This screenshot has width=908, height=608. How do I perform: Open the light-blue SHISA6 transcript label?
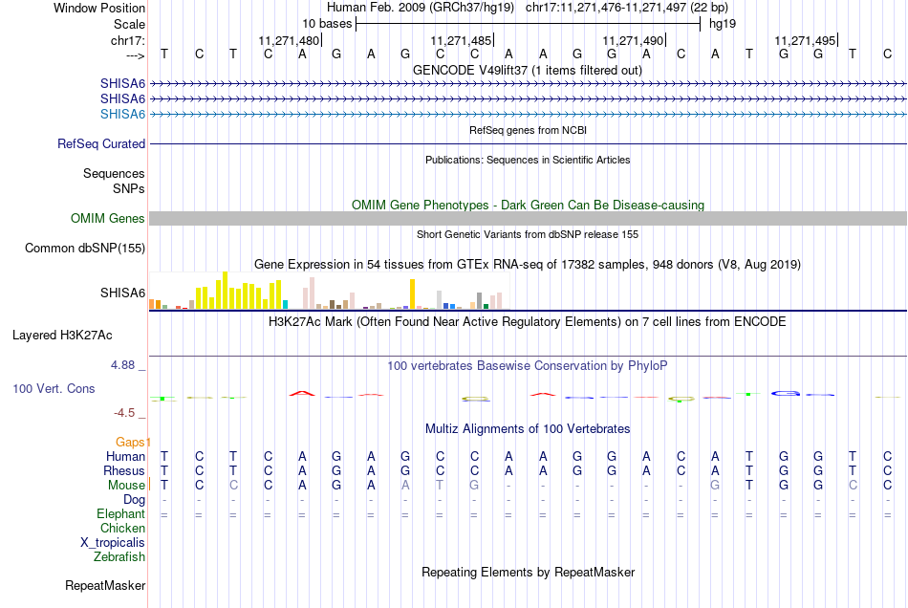(122, 114)
